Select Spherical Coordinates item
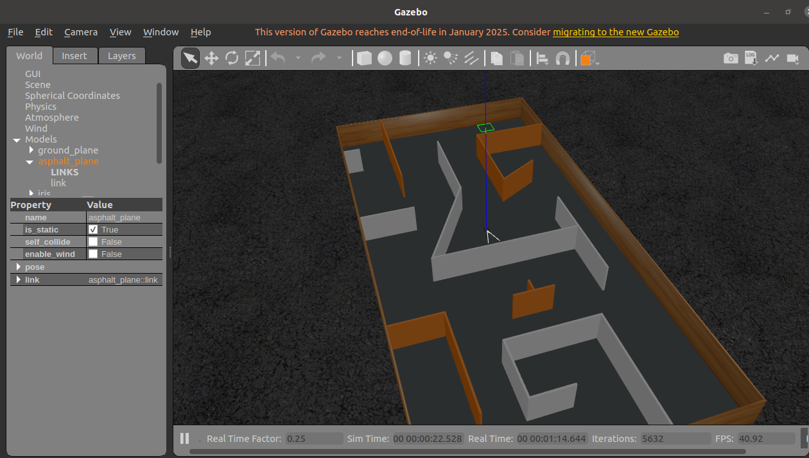Image resolution: width=809 pixels, height=458 pixels. click(x=73, y=96)
